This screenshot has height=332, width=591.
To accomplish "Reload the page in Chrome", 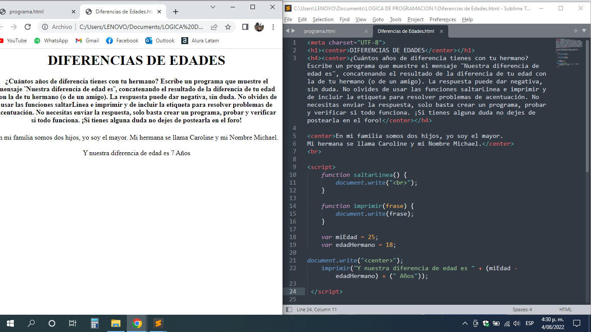I will pos(28,27).
